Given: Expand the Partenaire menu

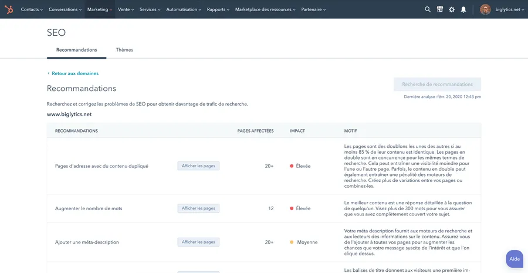Looking at the screenshot, I should 313,9.
